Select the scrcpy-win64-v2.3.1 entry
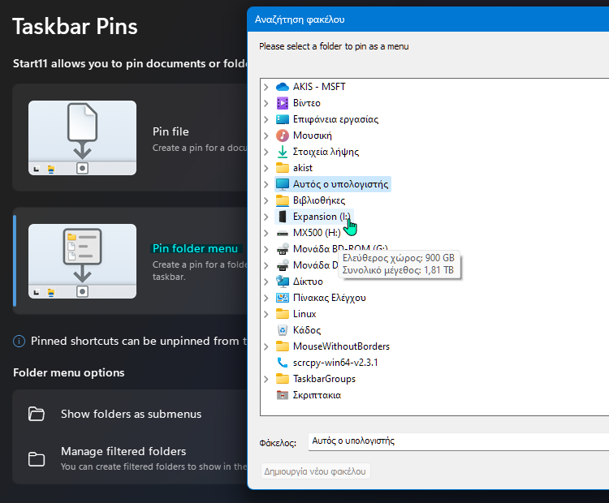 (x=335, y=363)
